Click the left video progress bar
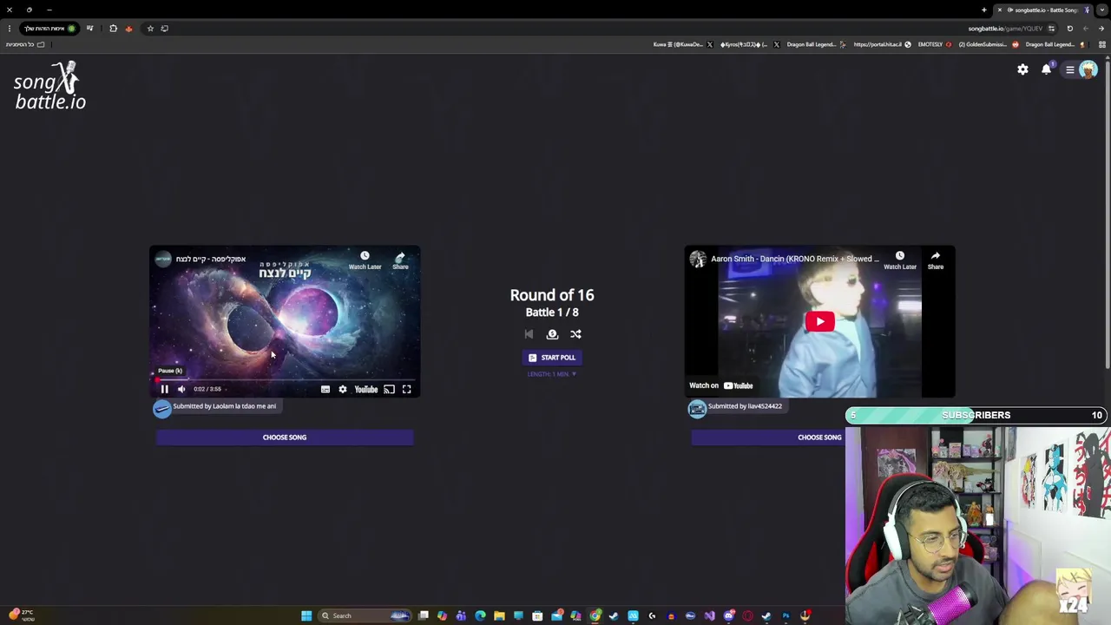Image resolution: width=1111 pixels, height=625 pixels. 285,379
